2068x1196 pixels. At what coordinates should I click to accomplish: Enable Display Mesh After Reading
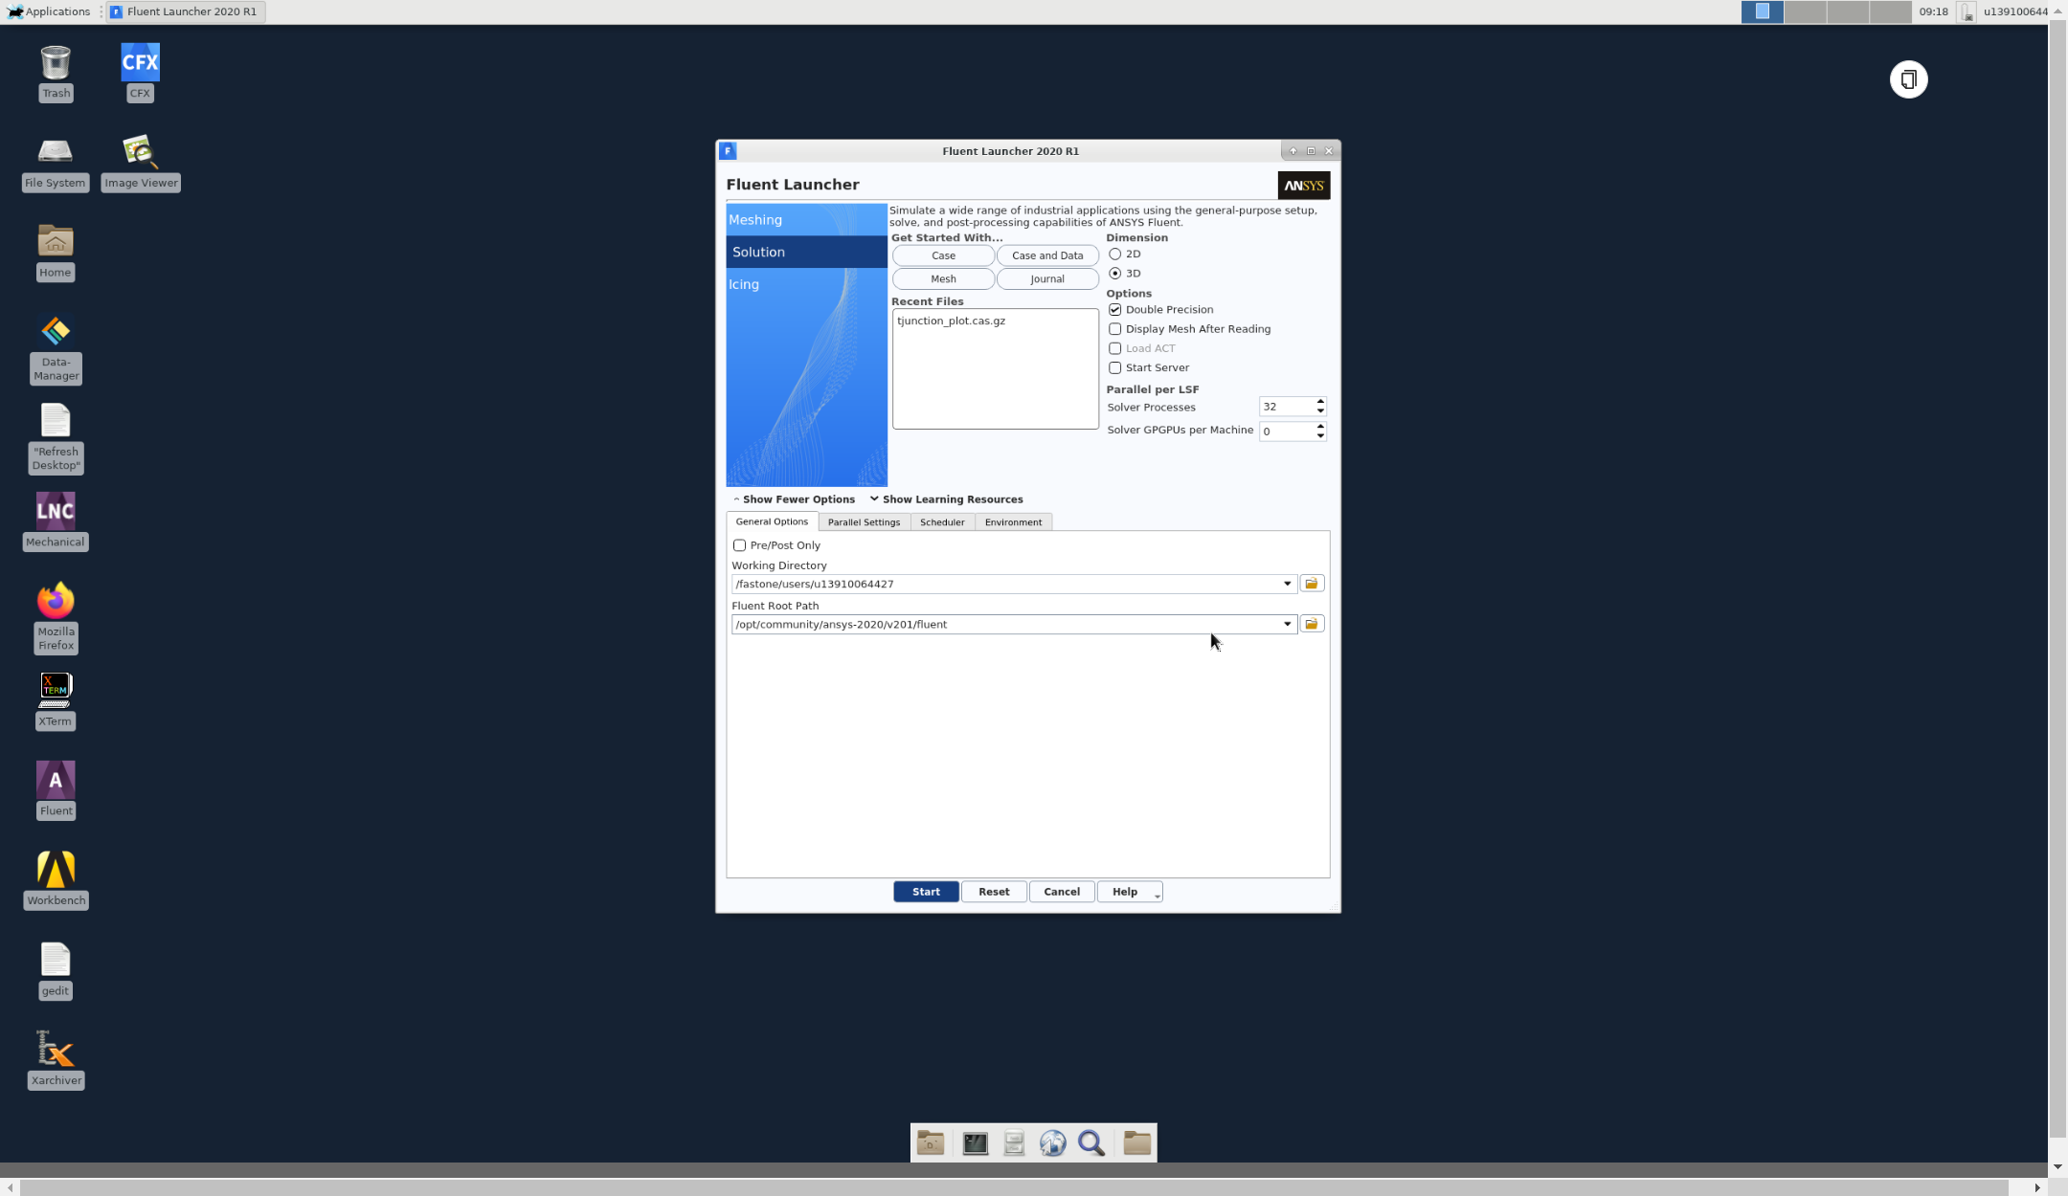1114,329
